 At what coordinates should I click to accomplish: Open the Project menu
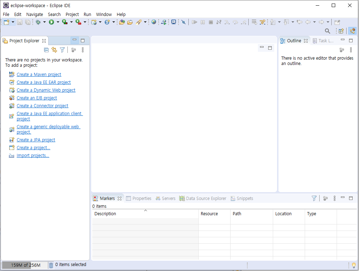tap(72, 15)
